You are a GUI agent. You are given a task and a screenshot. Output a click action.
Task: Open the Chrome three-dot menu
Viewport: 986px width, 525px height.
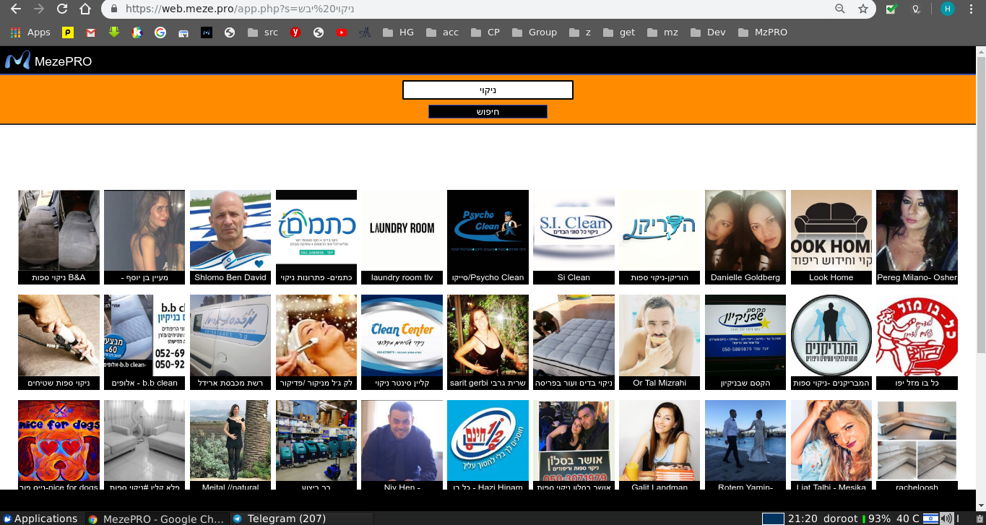pyautogui.click(x=972, y=9)
